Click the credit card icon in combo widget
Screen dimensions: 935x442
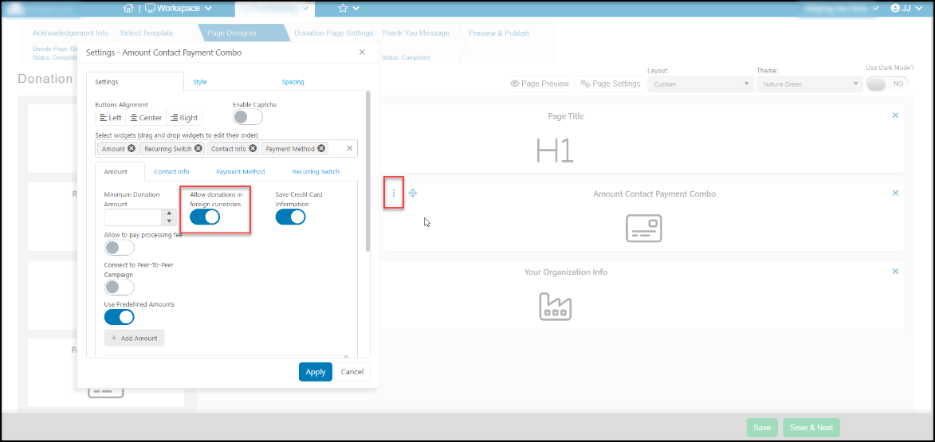(x=644, y=228)
